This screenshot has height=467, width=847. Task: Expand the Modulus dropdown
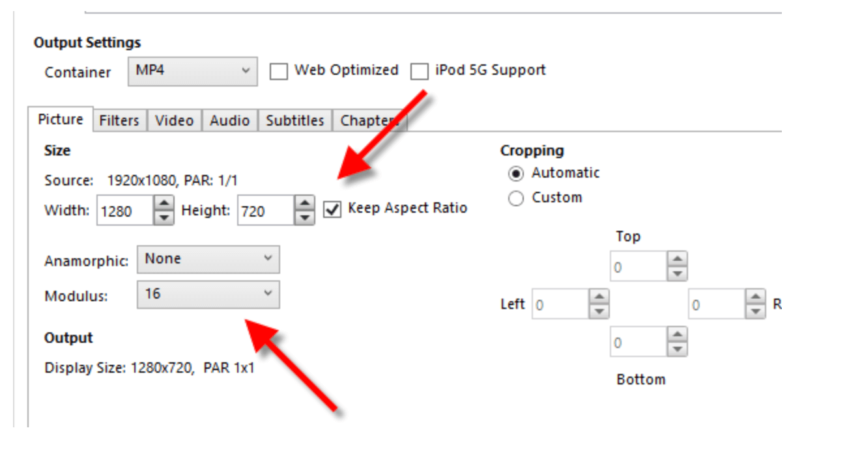click(x=208, y=295)
